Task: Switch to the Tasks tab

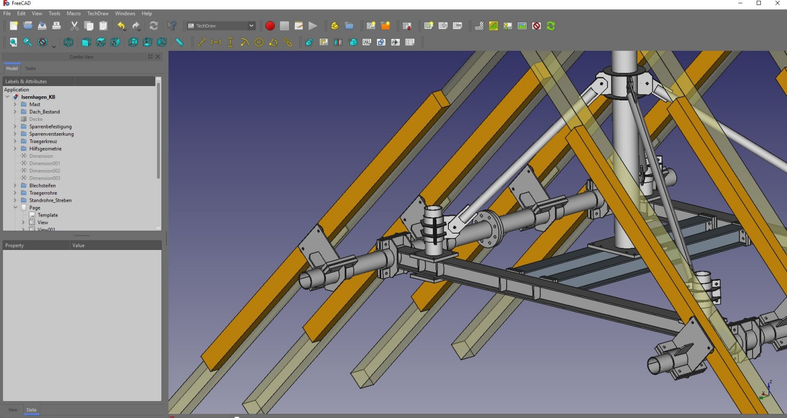Action: tap(30, 68)
